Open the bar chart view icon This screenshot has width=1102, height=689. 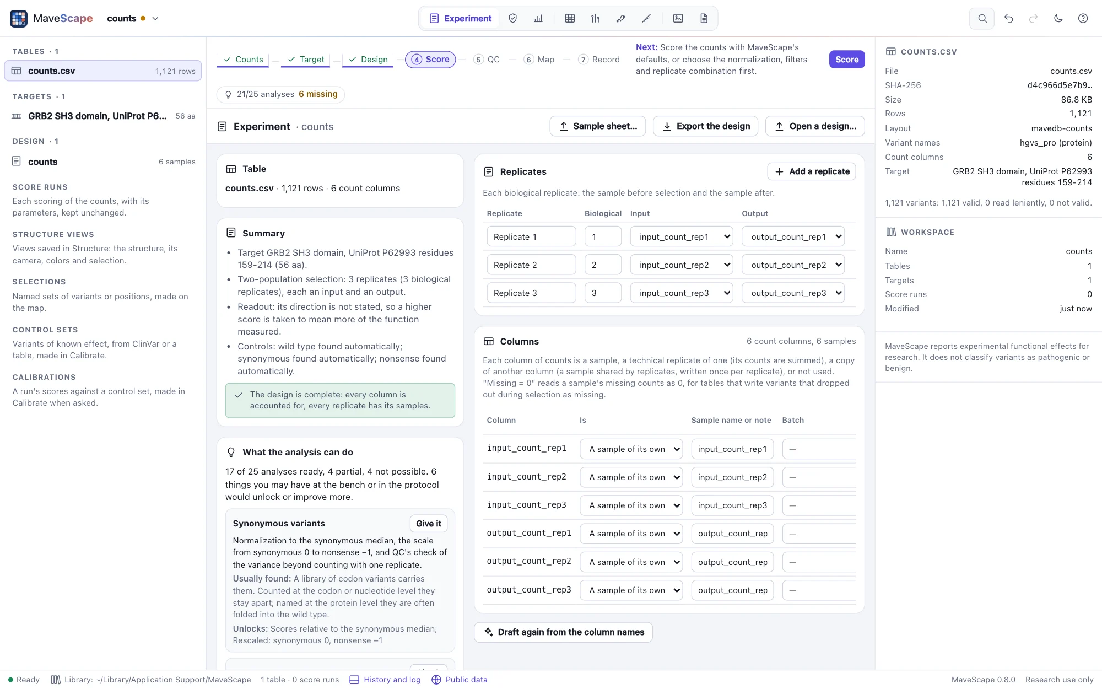pos(538,18)
